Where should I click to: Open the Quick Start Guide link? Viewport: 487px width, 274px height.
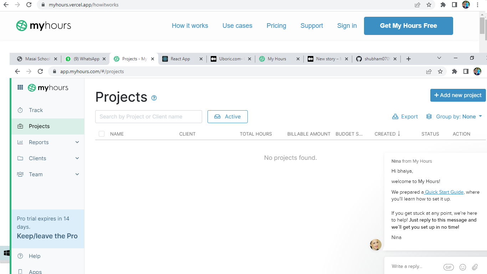444,192
